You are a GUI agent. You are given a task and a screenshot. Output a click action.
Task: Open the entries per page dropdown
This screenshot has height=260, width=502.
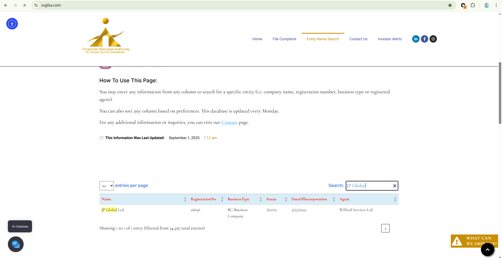coord(107,186)
